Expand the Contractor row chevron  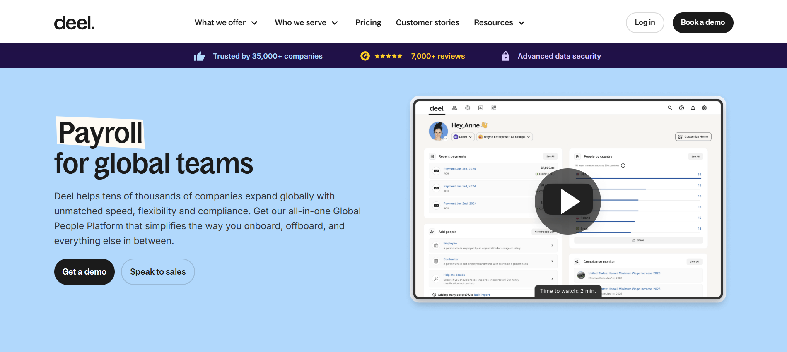(x=552, y=261)
